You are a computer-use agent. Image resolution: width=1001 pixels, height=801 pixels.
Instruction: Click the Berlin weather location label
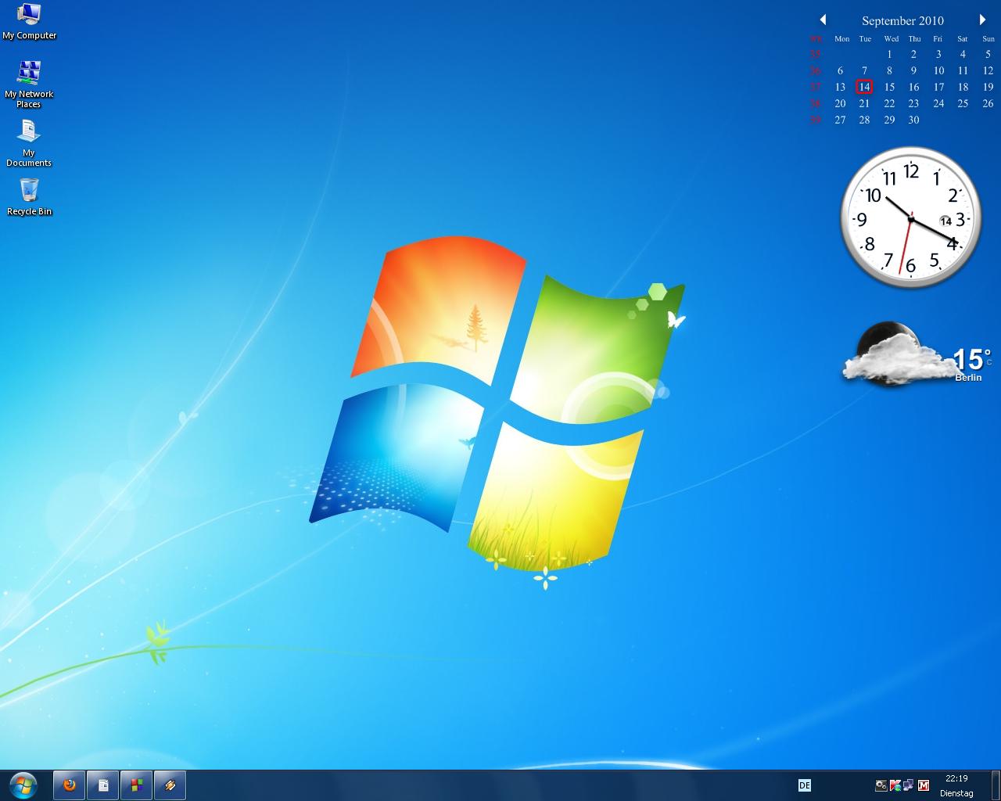click(968, 378)
